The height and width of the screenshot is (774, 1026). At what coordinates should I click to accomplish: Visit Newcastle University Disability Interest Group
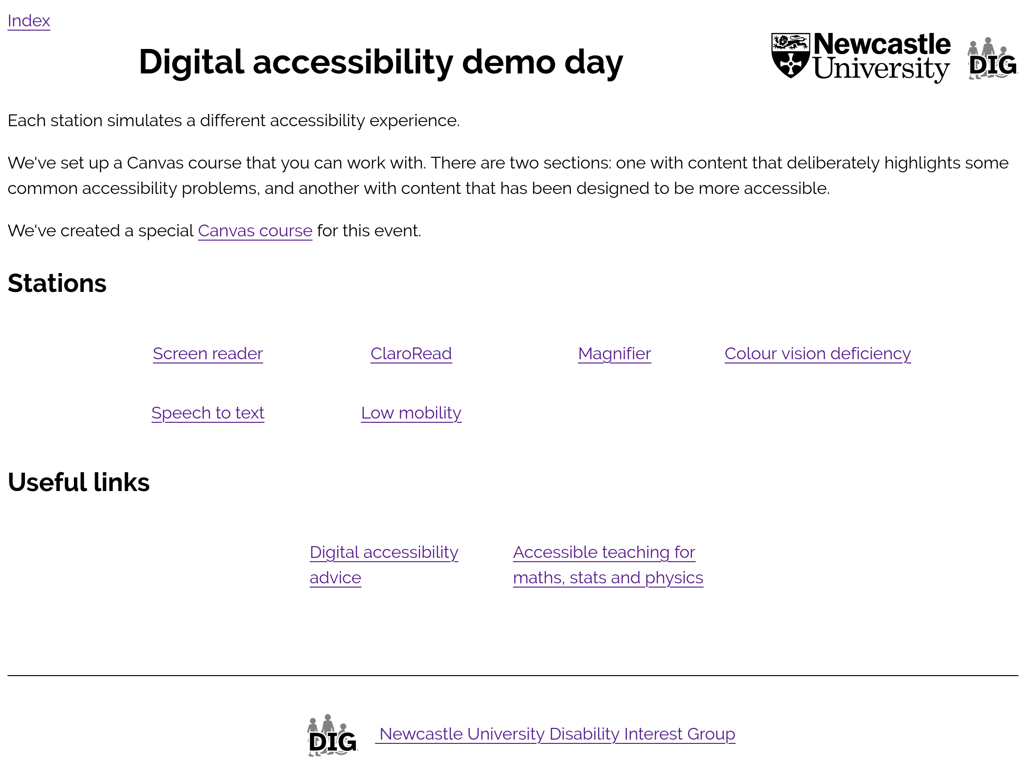pyautogui.click(x=555, y=734)
